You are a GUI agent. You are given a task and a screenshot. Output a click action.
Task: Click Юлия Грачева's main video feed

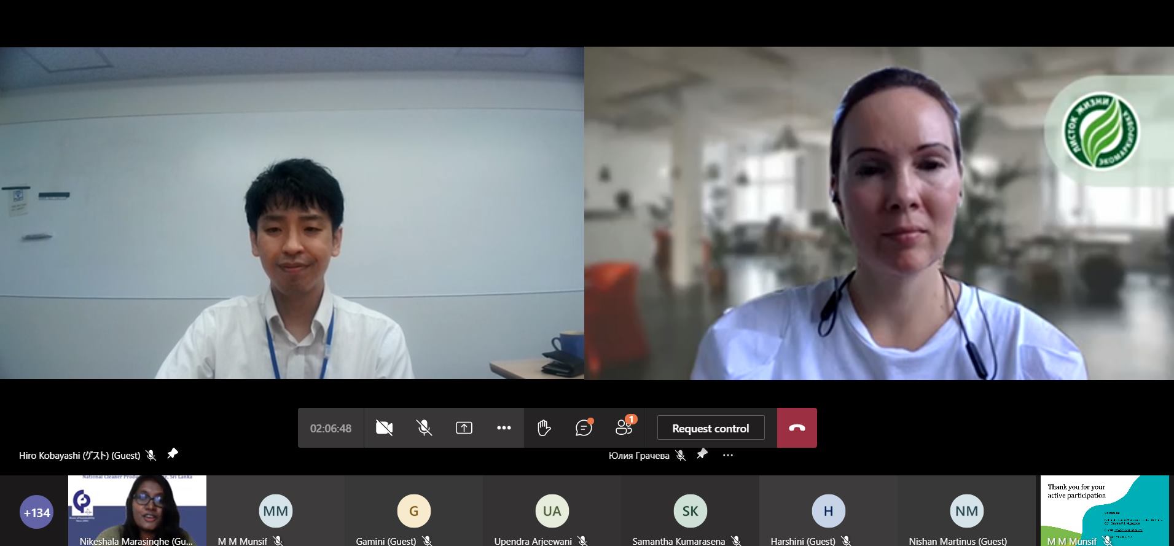coord(879,213)
